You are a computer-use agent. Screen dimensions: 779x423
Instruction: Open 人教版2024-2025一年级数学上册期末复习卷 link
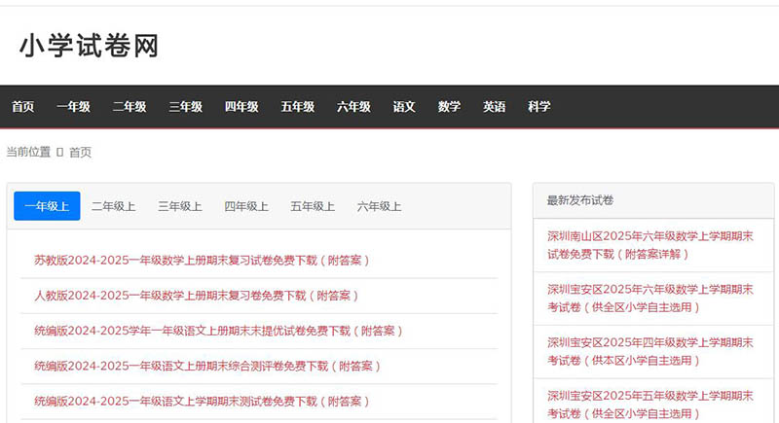(197, 296)
